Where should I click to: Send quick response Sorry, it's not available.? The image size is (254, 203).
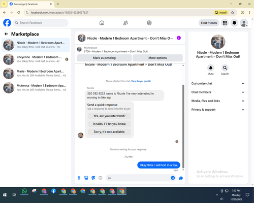point(109,132)
